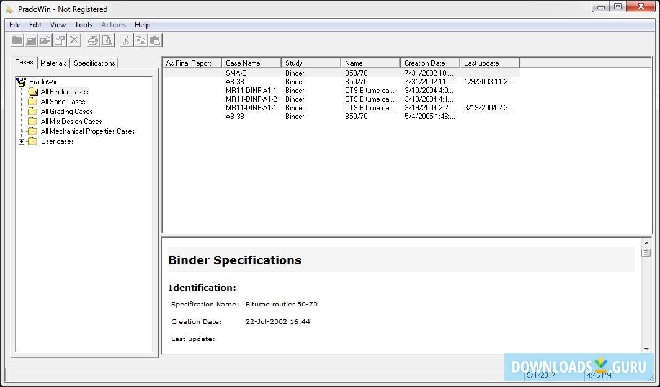The width and height of the screenshot is (660, 387).
Task: Click the All Mechanical Properties Cases folder icon
Action: point(33,131)
